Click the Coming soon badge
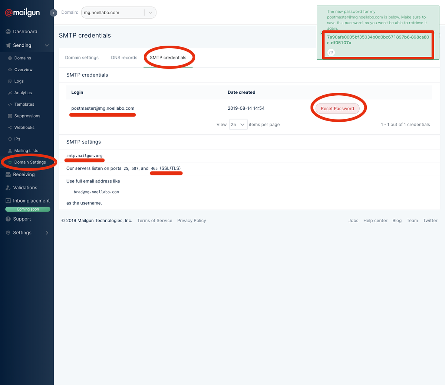445x385 pixels. (28, 209)
